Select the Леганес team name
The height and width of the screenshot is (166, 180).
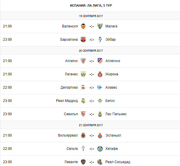pos(71,74)
